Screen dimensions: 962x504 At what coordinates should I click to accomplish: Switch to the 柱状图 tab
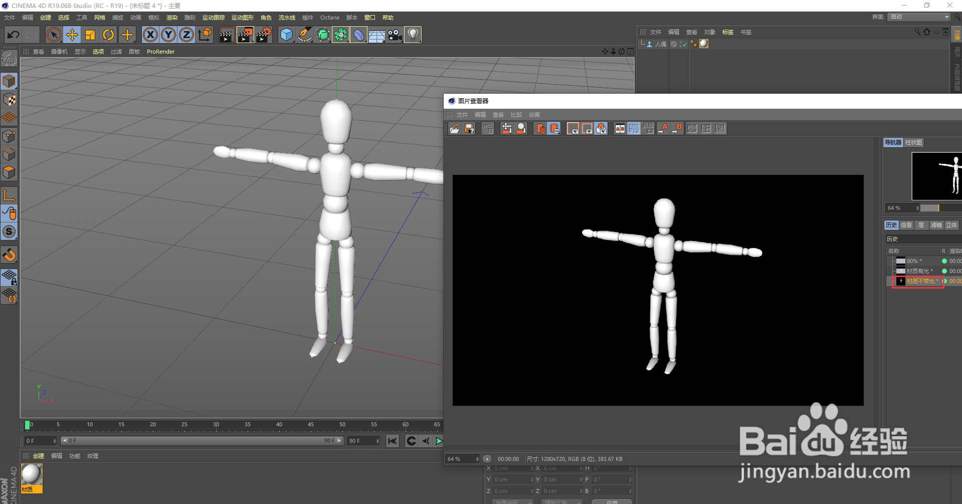pyautogui.click(x=913, y=142)
